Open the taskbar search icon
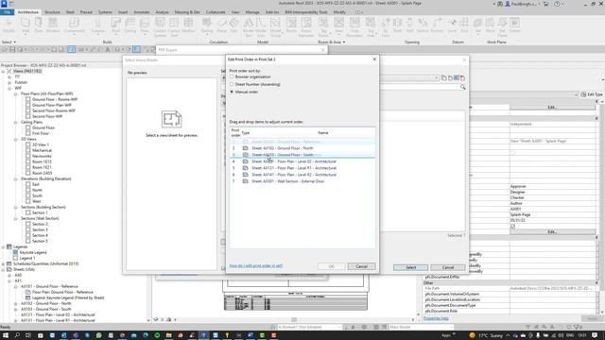 [x=17, y=335]
